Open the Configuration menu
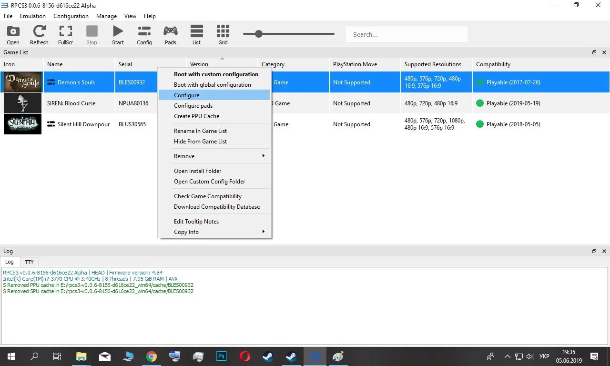 tap(71, 16)
